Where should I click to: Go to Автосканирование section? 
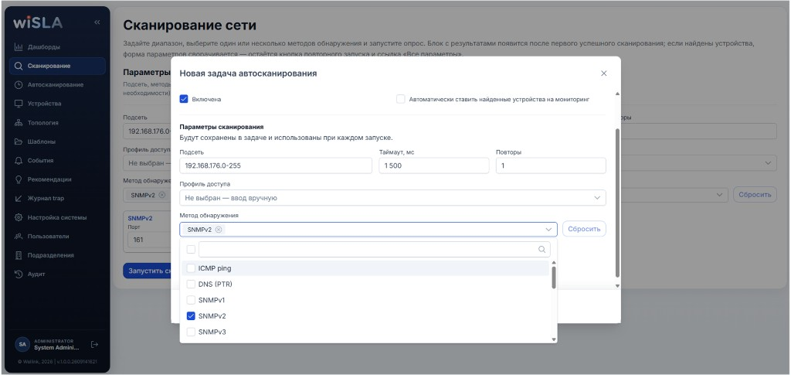click(57, 85)
